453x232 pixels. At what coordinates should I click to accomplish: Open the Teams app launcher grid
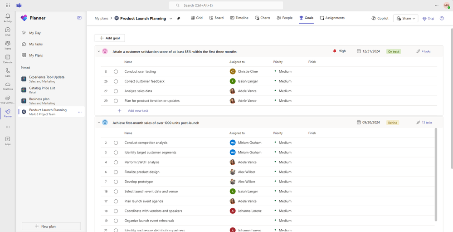click(8, 5)
